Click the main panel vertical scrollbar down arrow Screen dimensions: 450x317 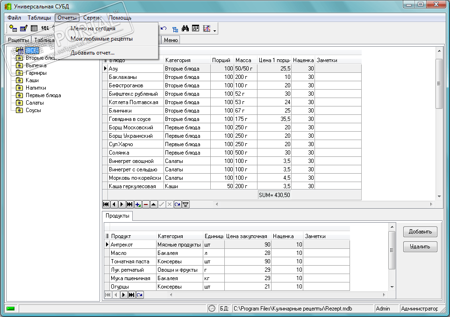point(439,197)
